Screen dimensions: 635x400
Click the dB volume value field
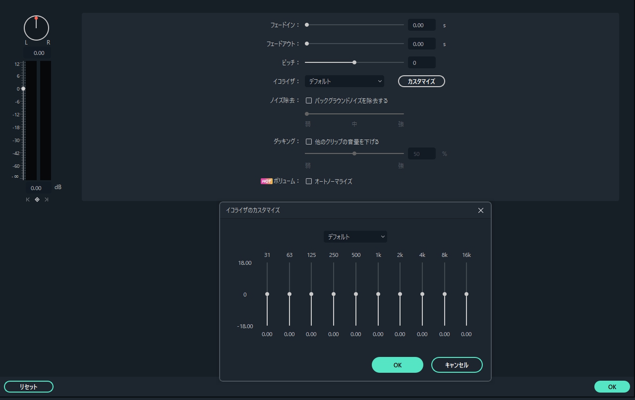tap(36, 188)
